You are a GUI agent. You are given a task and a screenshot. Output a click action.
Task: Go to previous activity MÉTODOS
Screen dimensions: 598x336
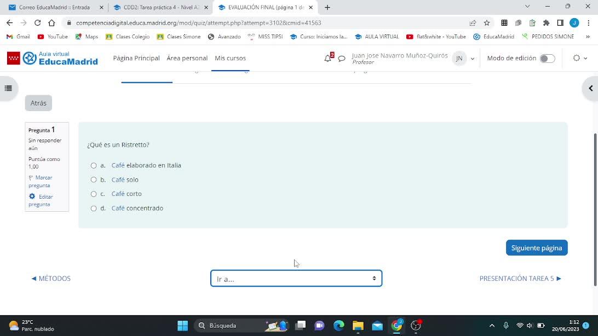(x=51, y=279)
